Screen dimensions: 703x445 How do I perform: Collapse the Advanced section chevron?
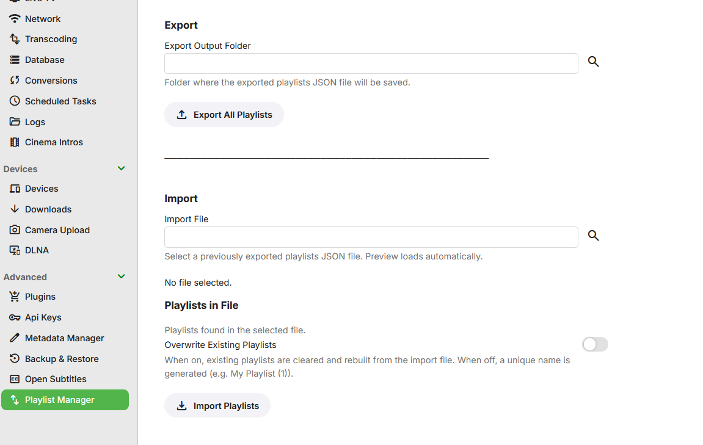point(121,277)
